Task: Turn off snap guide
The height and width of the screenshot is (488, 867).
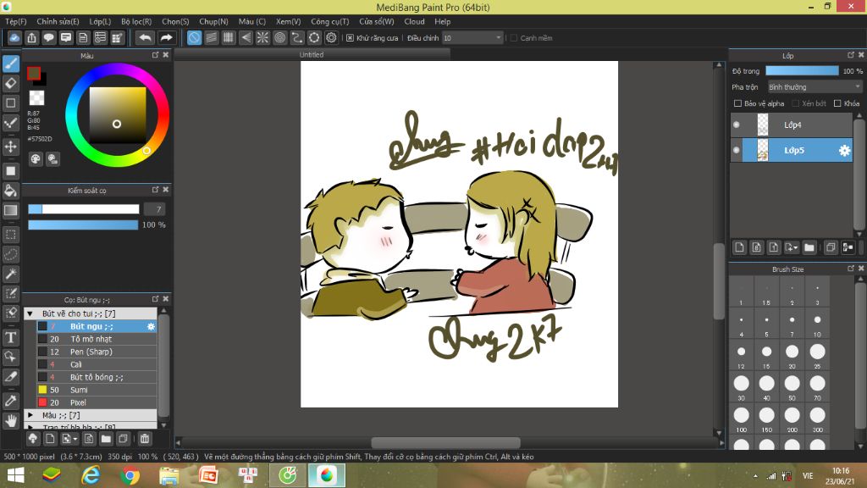Action: pos(194,37)
